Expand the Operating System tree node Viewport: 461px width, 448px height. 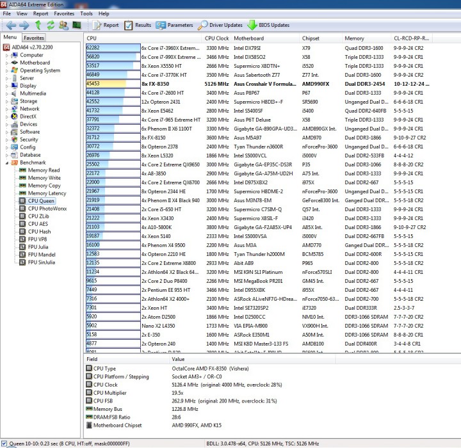[x=7, y=70]
